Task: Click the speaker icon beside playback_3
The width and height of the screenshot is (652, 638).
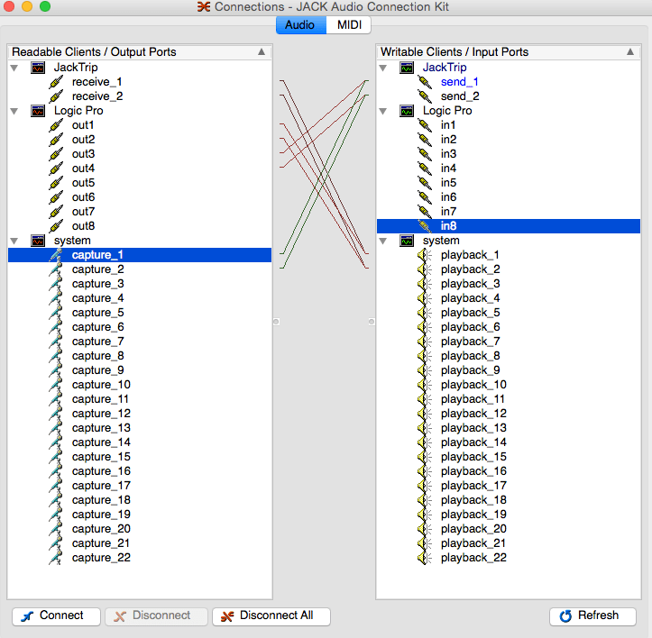Action: click(x=424, y=284)
